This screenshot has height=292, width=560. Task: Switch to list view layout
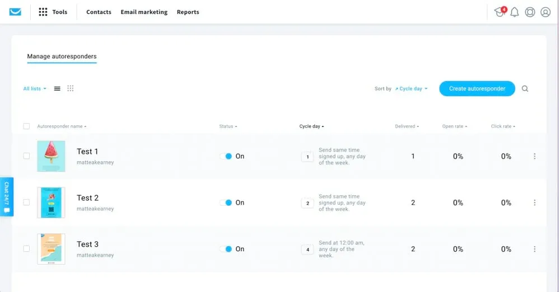(x=57, y=88)
